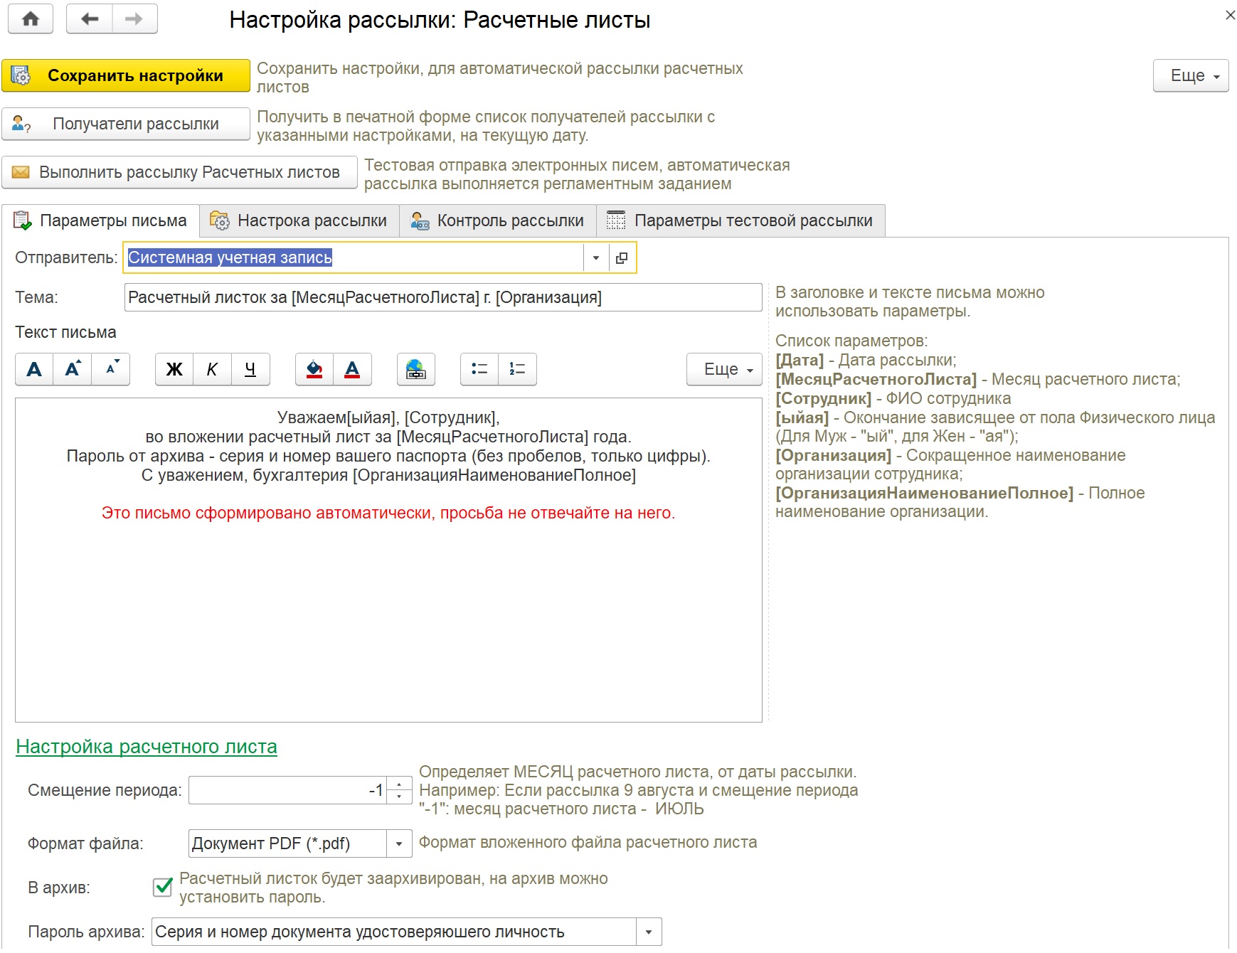This screenshot has height=953, width=1237.
Task: Pick text font color
Action: 353,369
